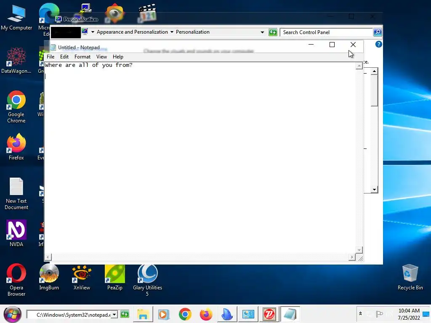Open Glary Utilities 5 desktop shortcut
431x323 pixels.
[147, 280]
